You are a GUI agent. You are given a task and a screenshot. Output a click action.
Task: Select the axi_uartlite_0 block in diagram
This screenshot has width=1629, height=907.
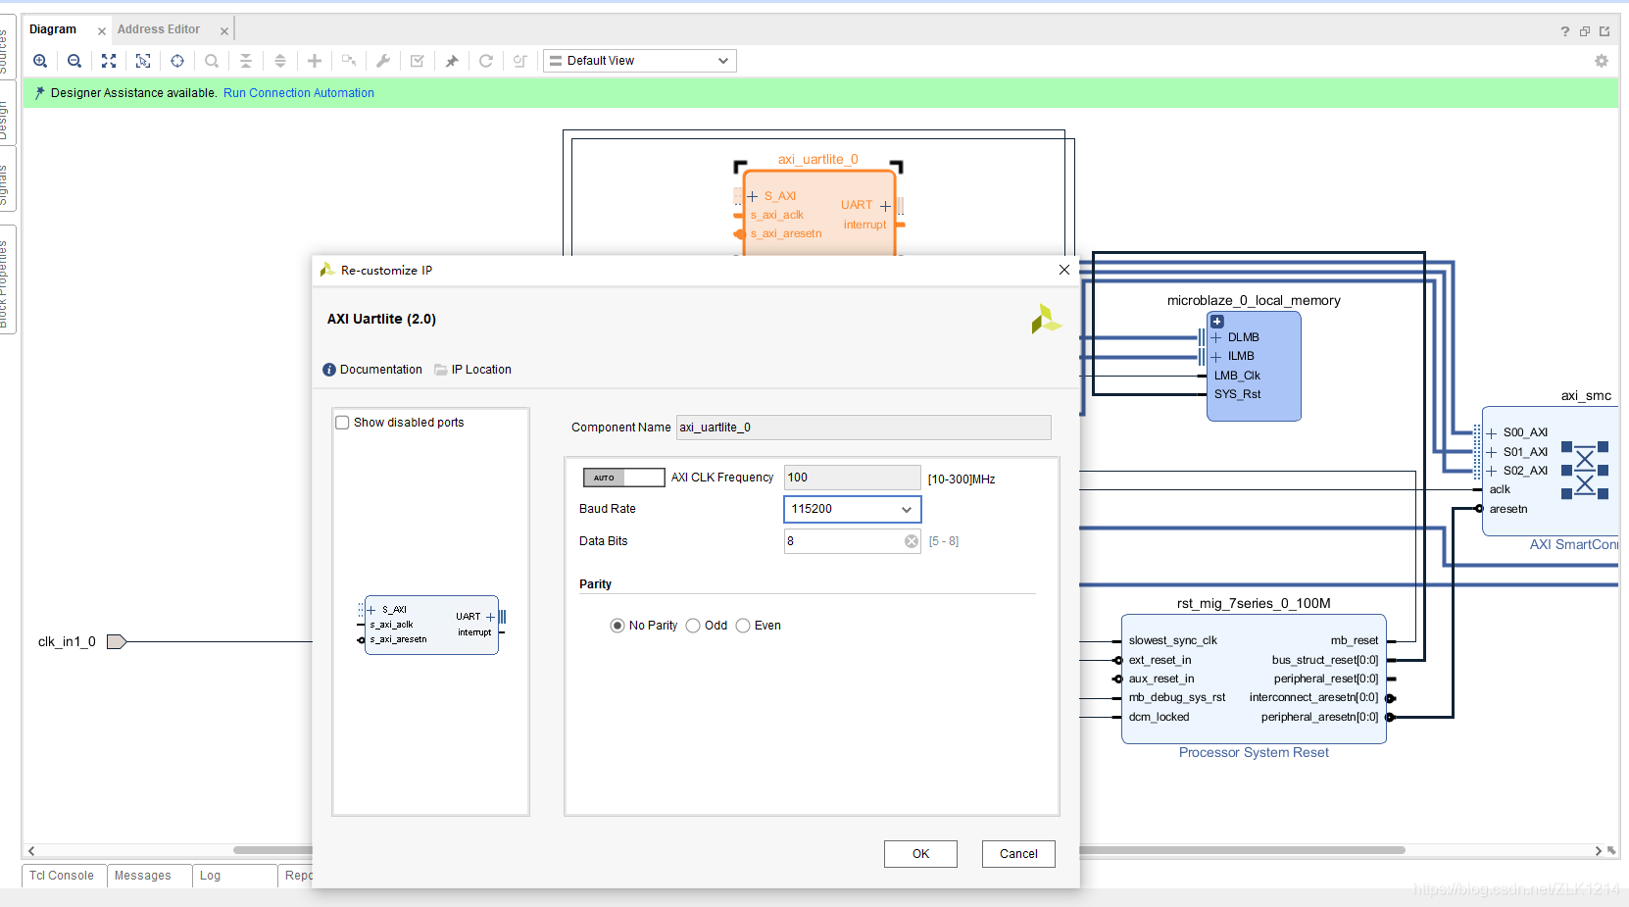tap(818, 214)
